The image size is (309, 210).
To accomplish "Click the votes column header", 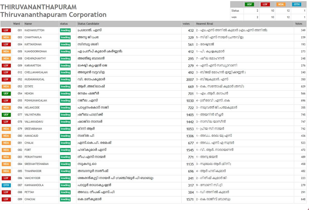I will coord(186,24).
